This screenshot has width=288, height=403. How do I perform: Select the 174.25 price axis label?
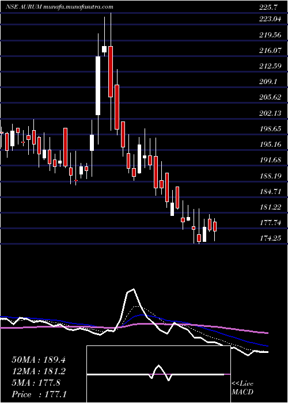(x=270, y=238)
